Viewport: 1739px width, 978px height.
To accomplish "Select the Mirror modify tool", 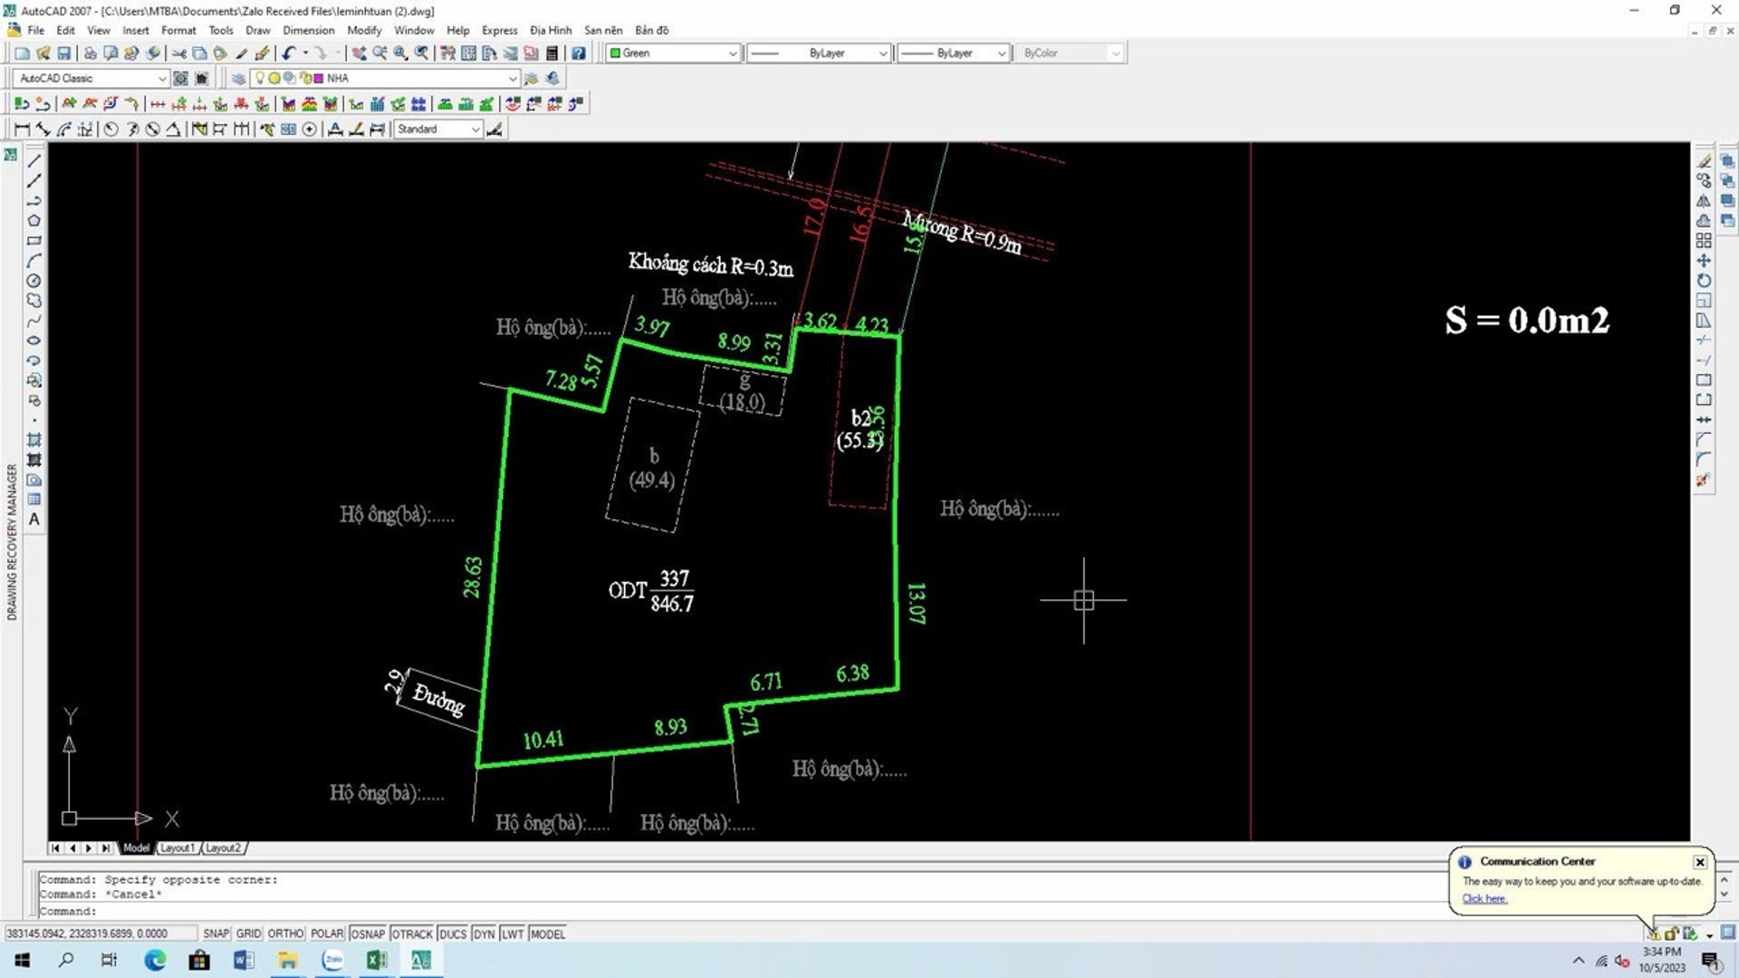I will [1704, 201].
